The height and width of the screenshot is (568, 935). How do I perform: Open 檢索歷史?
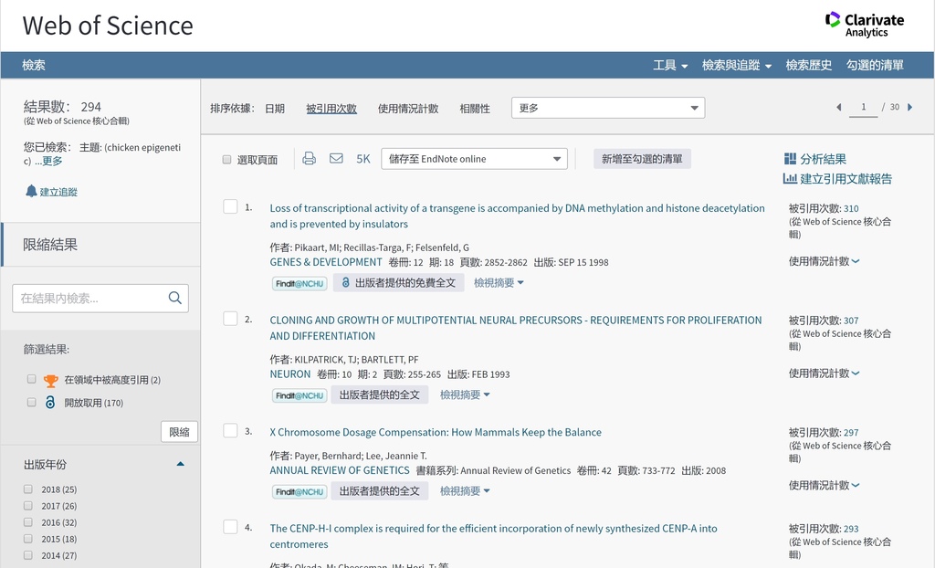tap(809, 65)
